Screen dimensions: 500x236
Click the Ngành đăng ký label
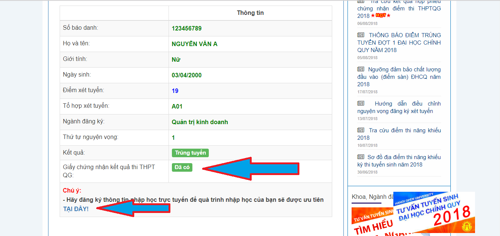pyautogui.click(x=84, y=122)
